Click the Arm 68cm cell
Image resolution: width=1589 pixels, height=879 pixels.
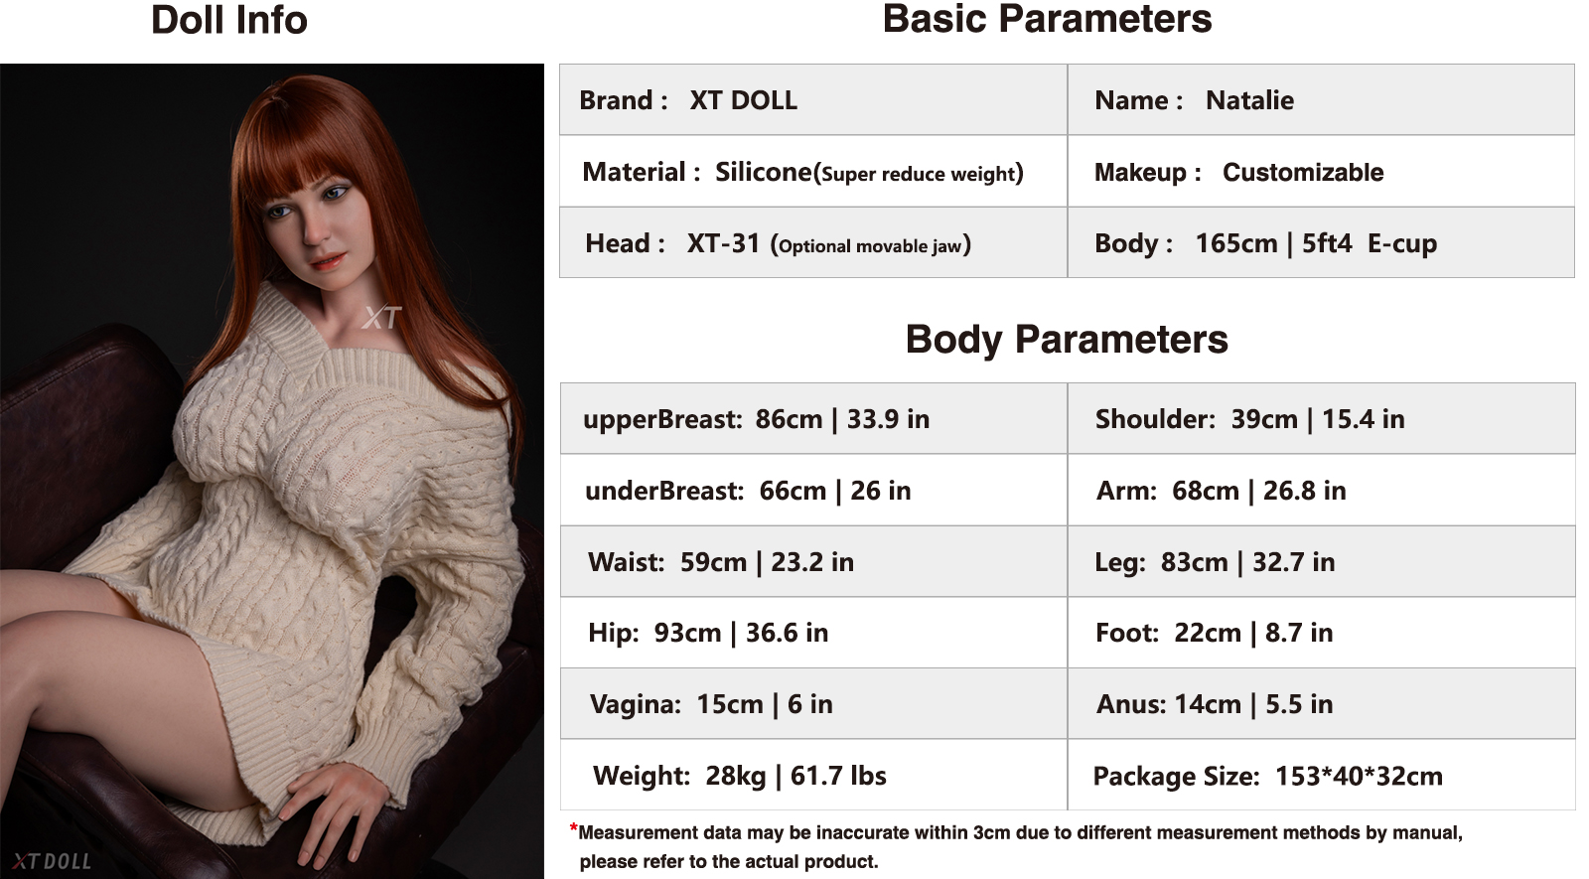(x=1322, y=491)
